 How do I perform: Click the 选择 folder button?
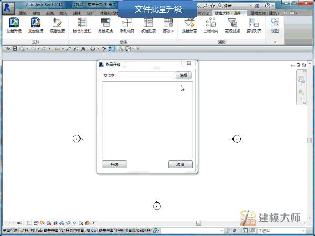click(x=184, y=76)
